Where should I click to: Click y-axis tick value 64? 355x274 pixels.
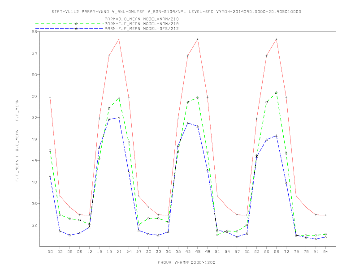click(x=34, y=53)
